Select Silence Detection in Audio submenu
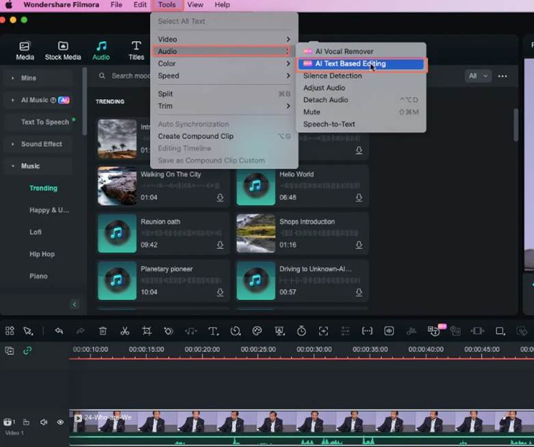This screenshot has height=447, width=534. pyautogui.click(x=361, y=75)
